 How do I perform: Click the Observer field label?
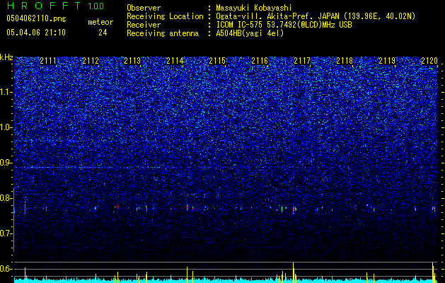144,8
